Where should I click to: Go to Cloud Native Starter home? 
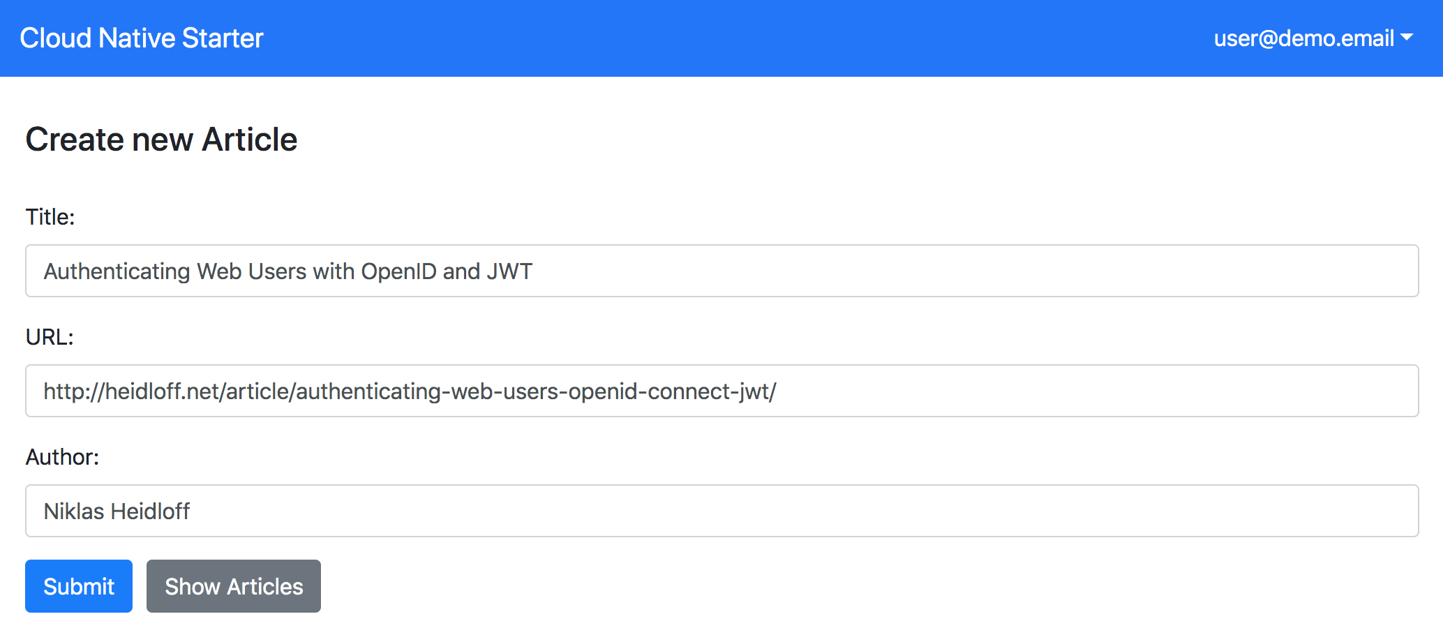[142, 38]
